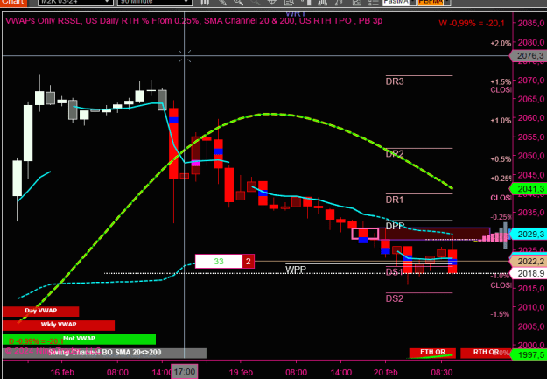
Task: Select the pencil drawing tools icon
Action: click(222, 2)
